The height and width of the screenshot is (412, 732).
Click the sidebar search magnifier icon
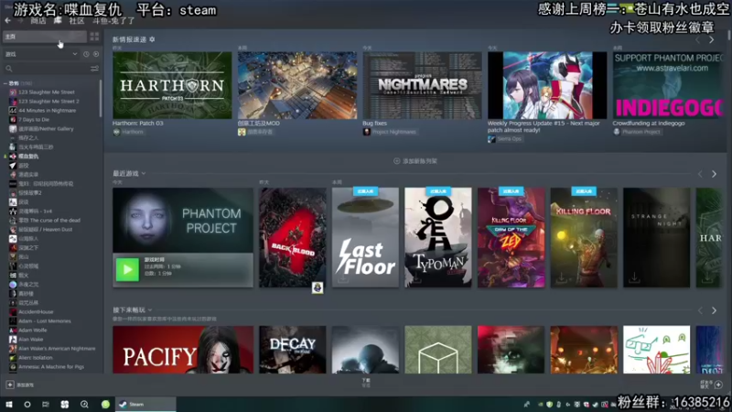pyautogui.click(x=9, y=69)
